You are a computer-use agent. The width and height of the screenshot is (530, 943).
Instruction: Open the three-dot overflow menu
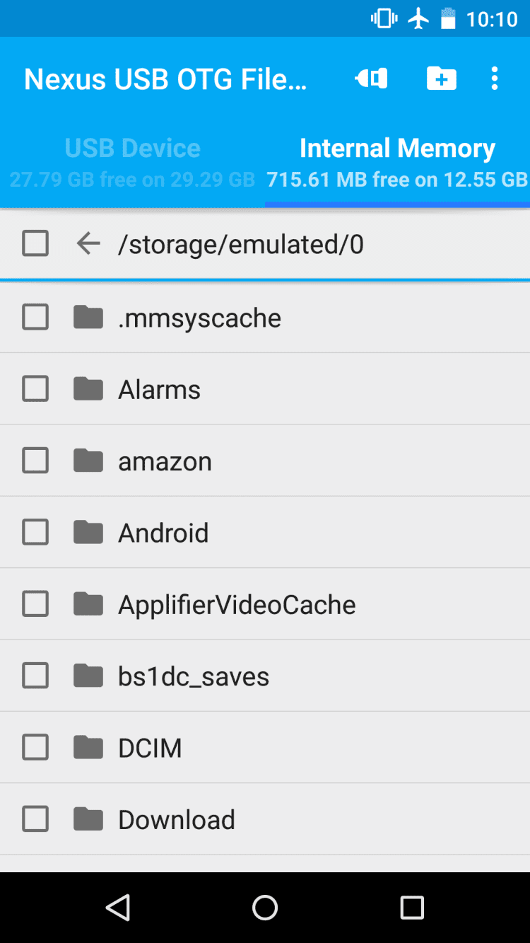[x=495, y=79]
